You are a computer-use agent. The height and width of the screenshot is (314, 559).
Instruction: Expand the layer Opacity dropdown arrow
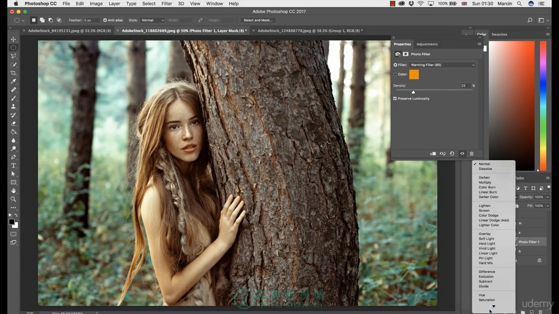click(548, 197)
